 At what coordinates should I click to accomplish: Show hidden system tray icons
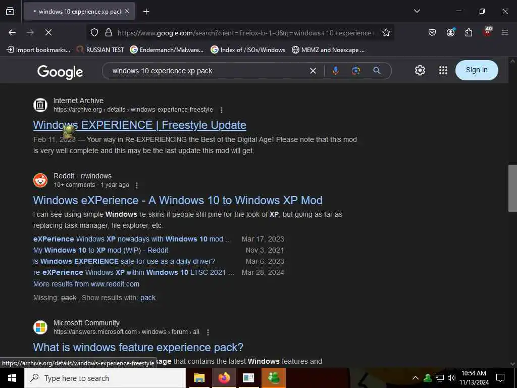point(416,378)
